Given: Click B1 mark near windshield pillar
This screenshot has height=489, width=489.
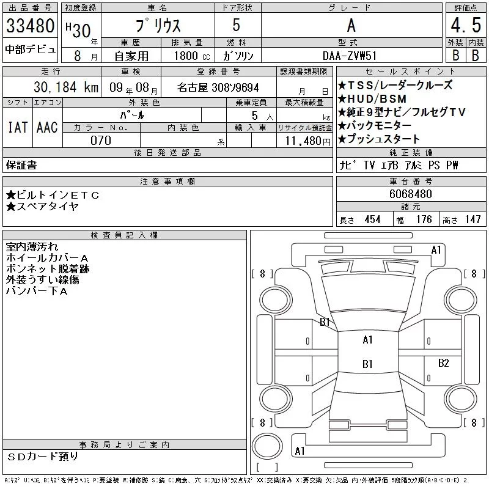Looking at the screenshot, I should click(x=325, y=322).
